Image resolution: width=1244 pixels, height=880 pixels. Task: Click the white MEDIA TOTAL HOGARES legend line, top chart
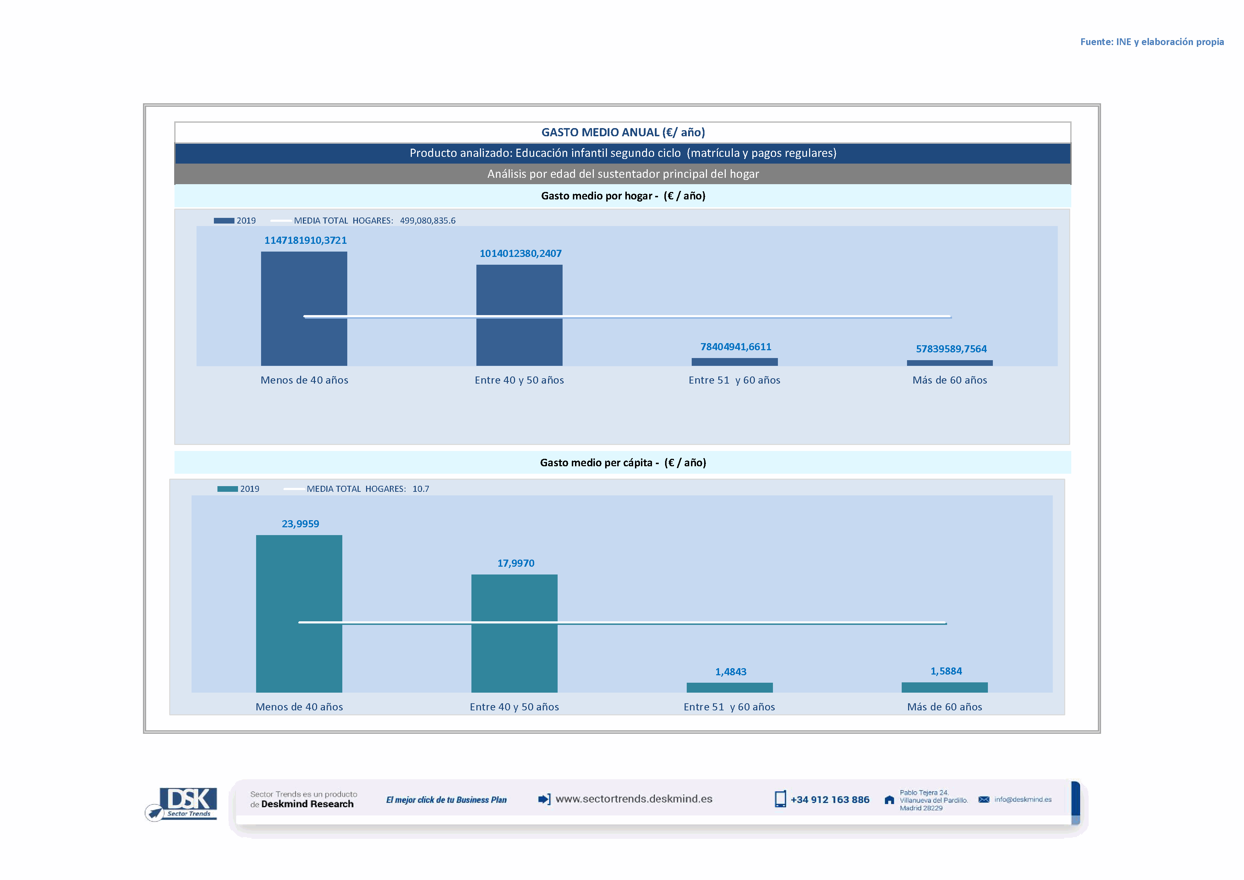click(x=281, y=221)
